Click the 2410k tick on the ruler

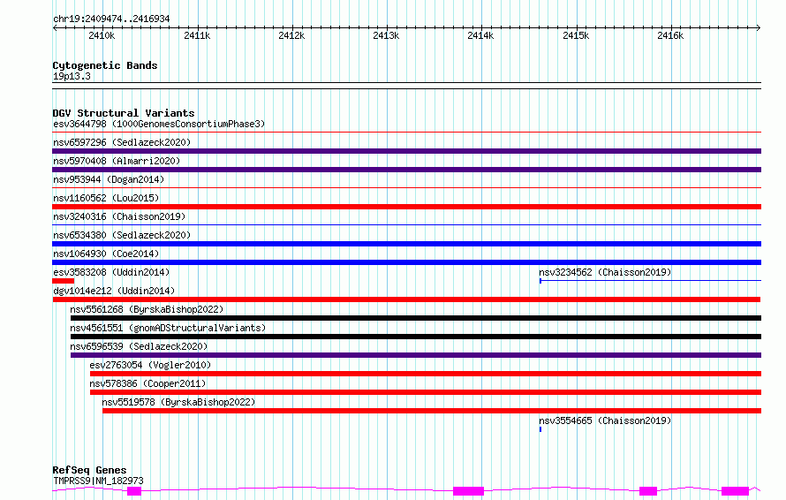[102, 27]
